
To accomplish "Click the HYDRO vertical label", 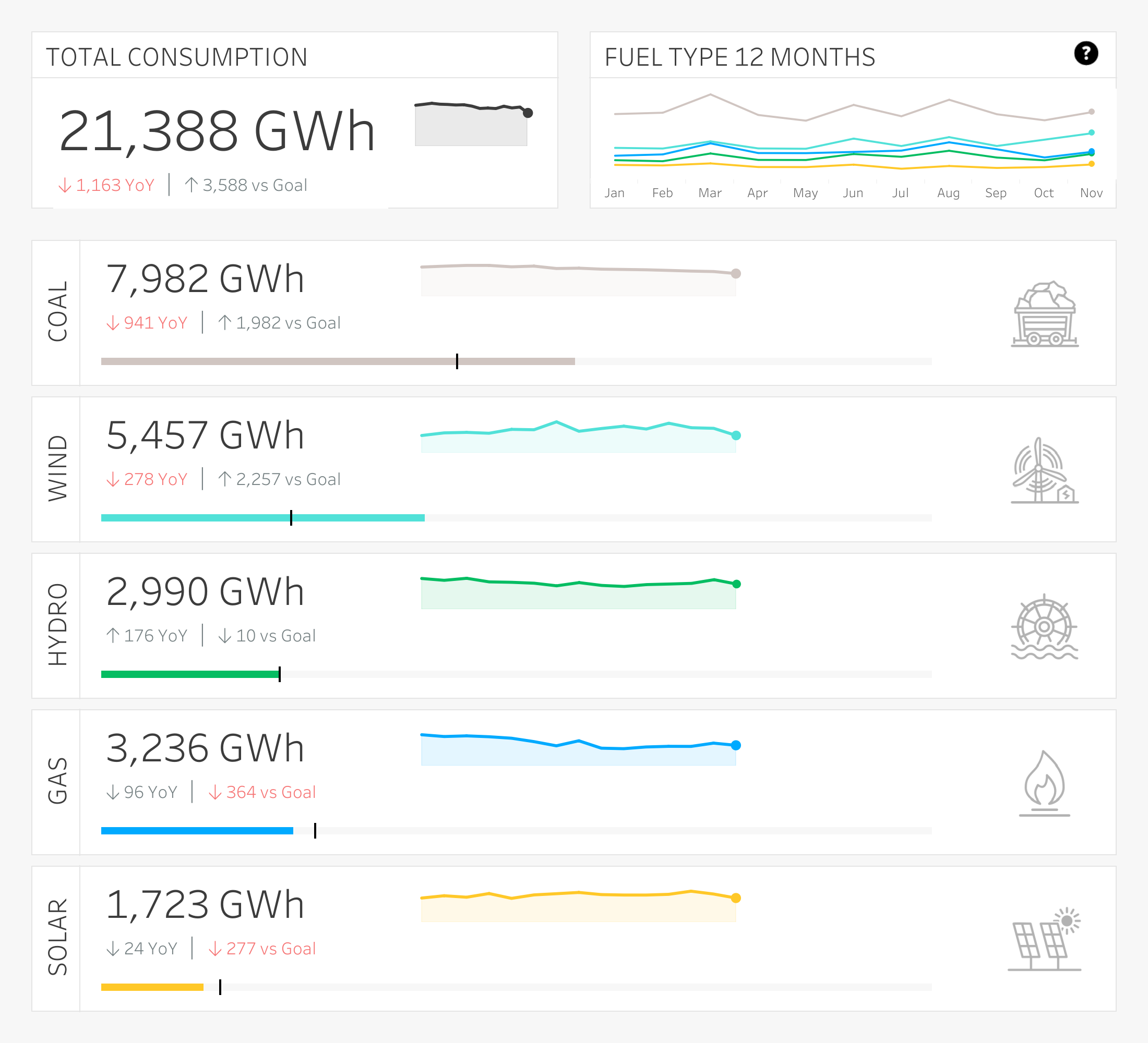I will pos(57,624).
